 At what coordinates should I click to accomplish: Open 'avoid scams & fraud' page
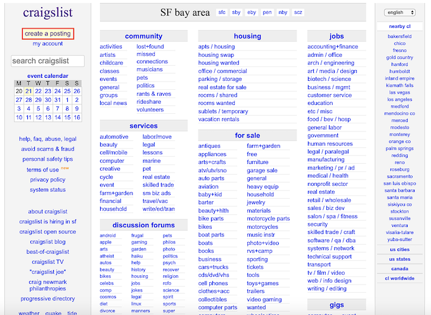coord(48,149)
